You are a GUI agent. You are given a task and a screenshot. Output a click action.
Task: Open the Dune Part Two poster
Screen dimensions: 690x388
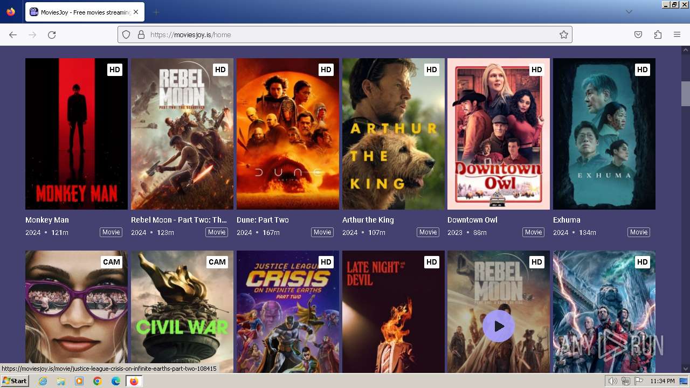(x=288, y=134)
